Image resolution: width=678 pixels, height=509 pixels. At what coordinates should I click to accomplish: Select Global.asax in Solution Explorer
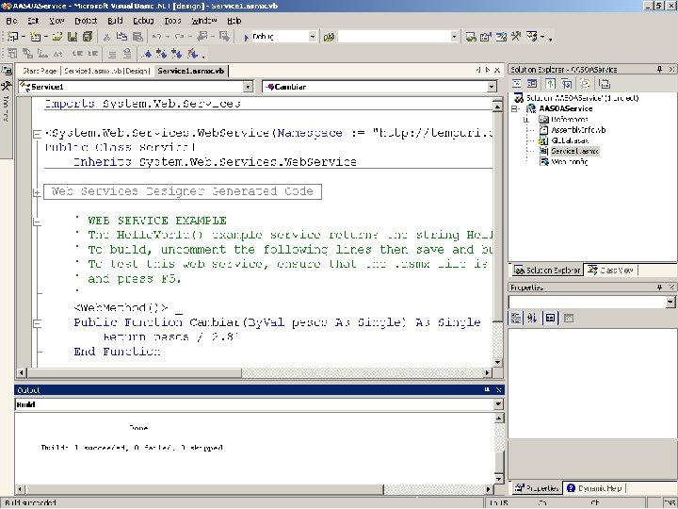point(570,140)
